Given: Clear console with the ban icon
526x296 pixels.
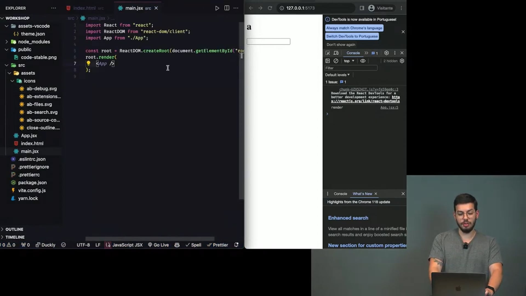Looking at the screenshot, I should click(336, 61).
